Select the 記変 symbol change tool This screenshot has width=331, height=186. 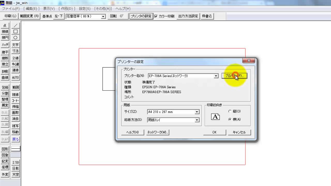5,161
